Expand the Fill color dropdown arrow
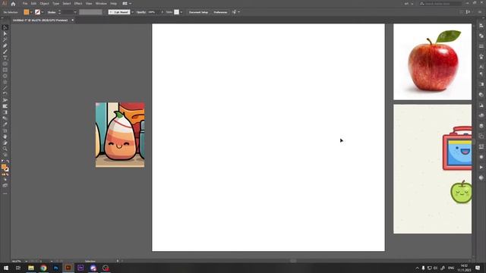 coord(31,12)
